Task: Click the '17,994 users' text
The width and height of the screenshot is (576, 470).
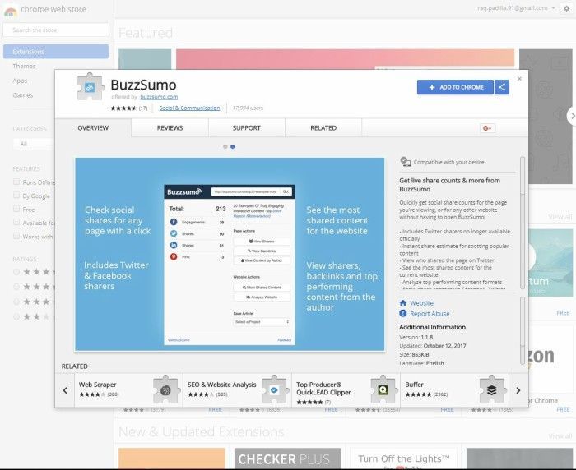Action: tap(248, 108)
